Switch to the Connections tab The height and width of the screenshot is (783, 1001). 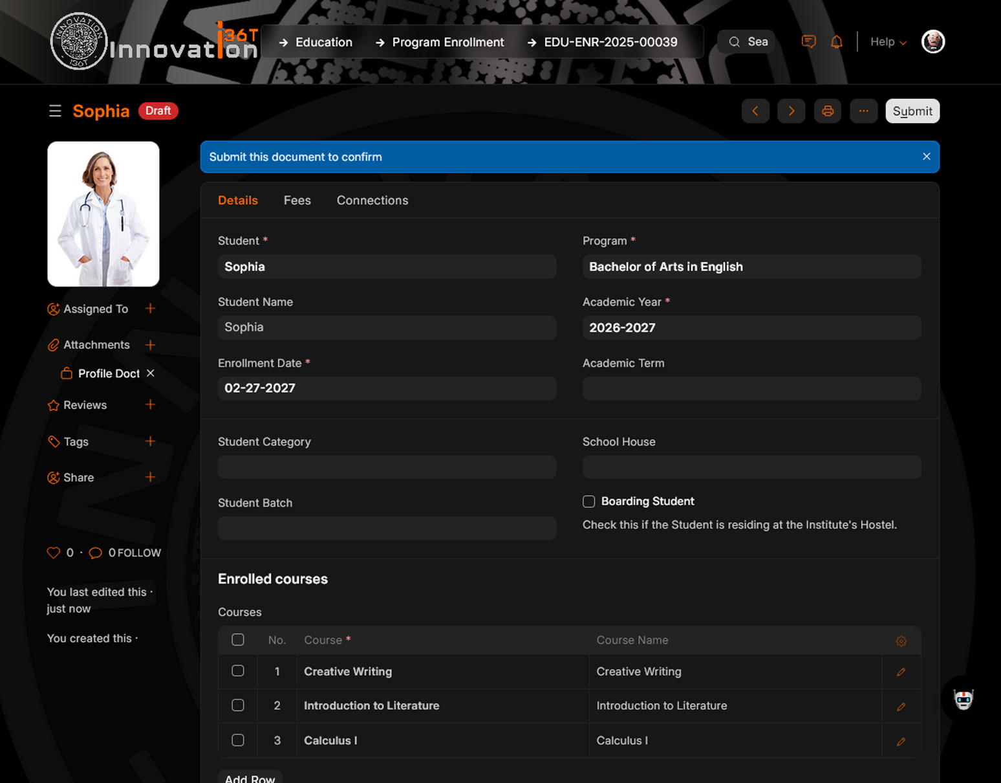click(x=372, y=201)
